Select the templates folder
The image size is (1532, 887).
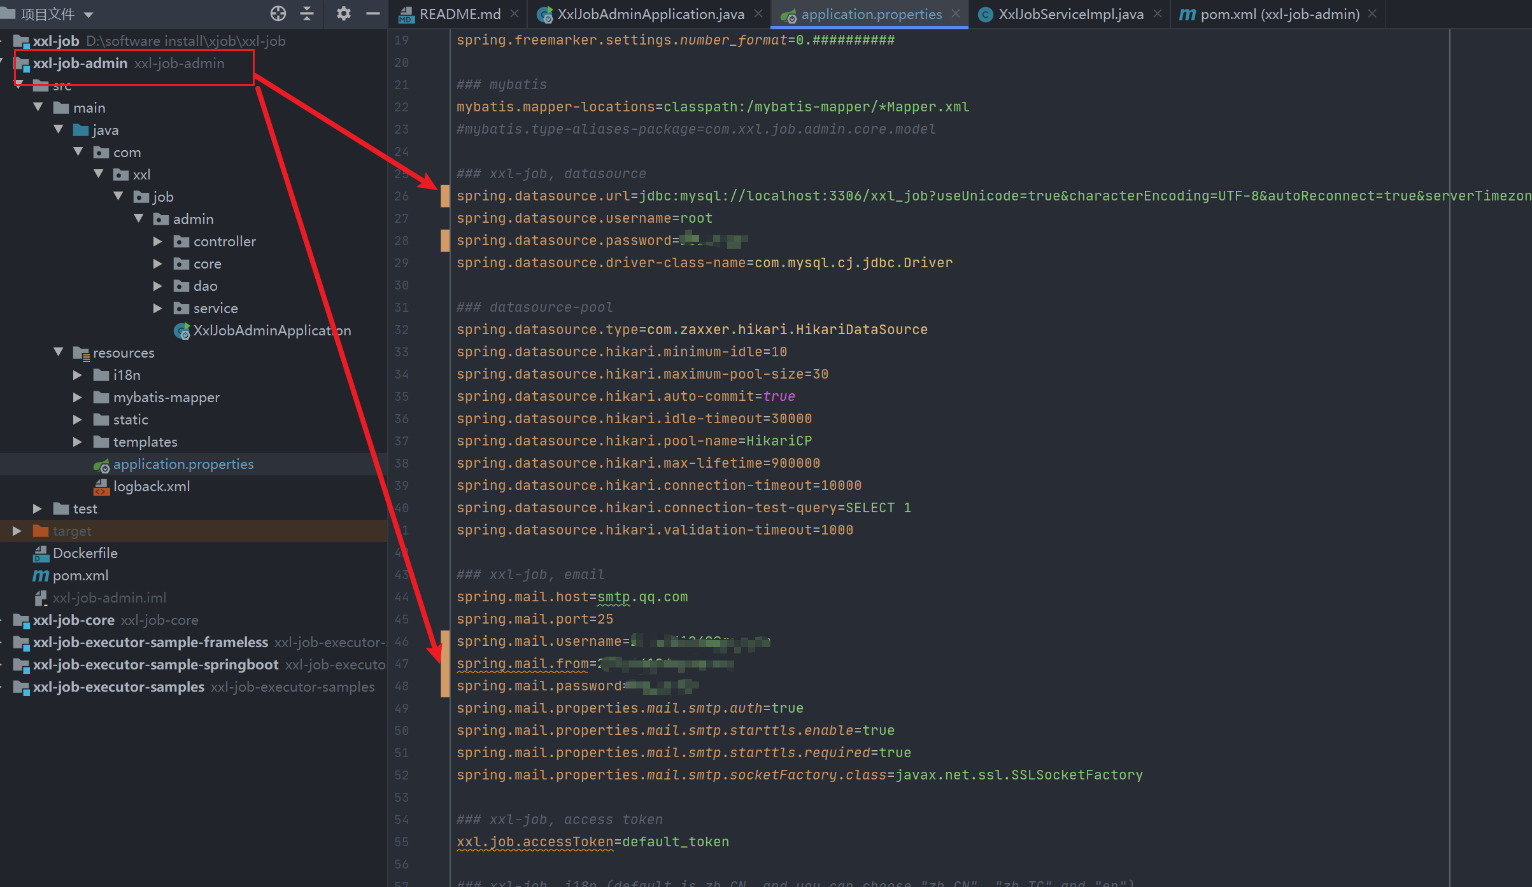[145, 442]
